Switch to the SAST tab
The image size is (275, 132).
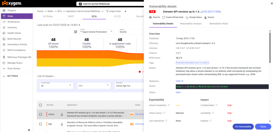point(71,16)
